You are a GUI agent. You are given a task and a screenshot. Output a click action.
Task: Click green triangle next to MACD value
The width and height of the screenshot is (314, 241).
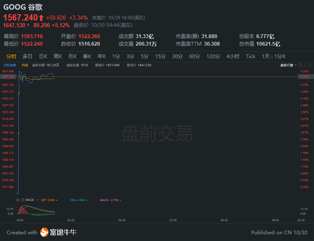coord(120,200)
